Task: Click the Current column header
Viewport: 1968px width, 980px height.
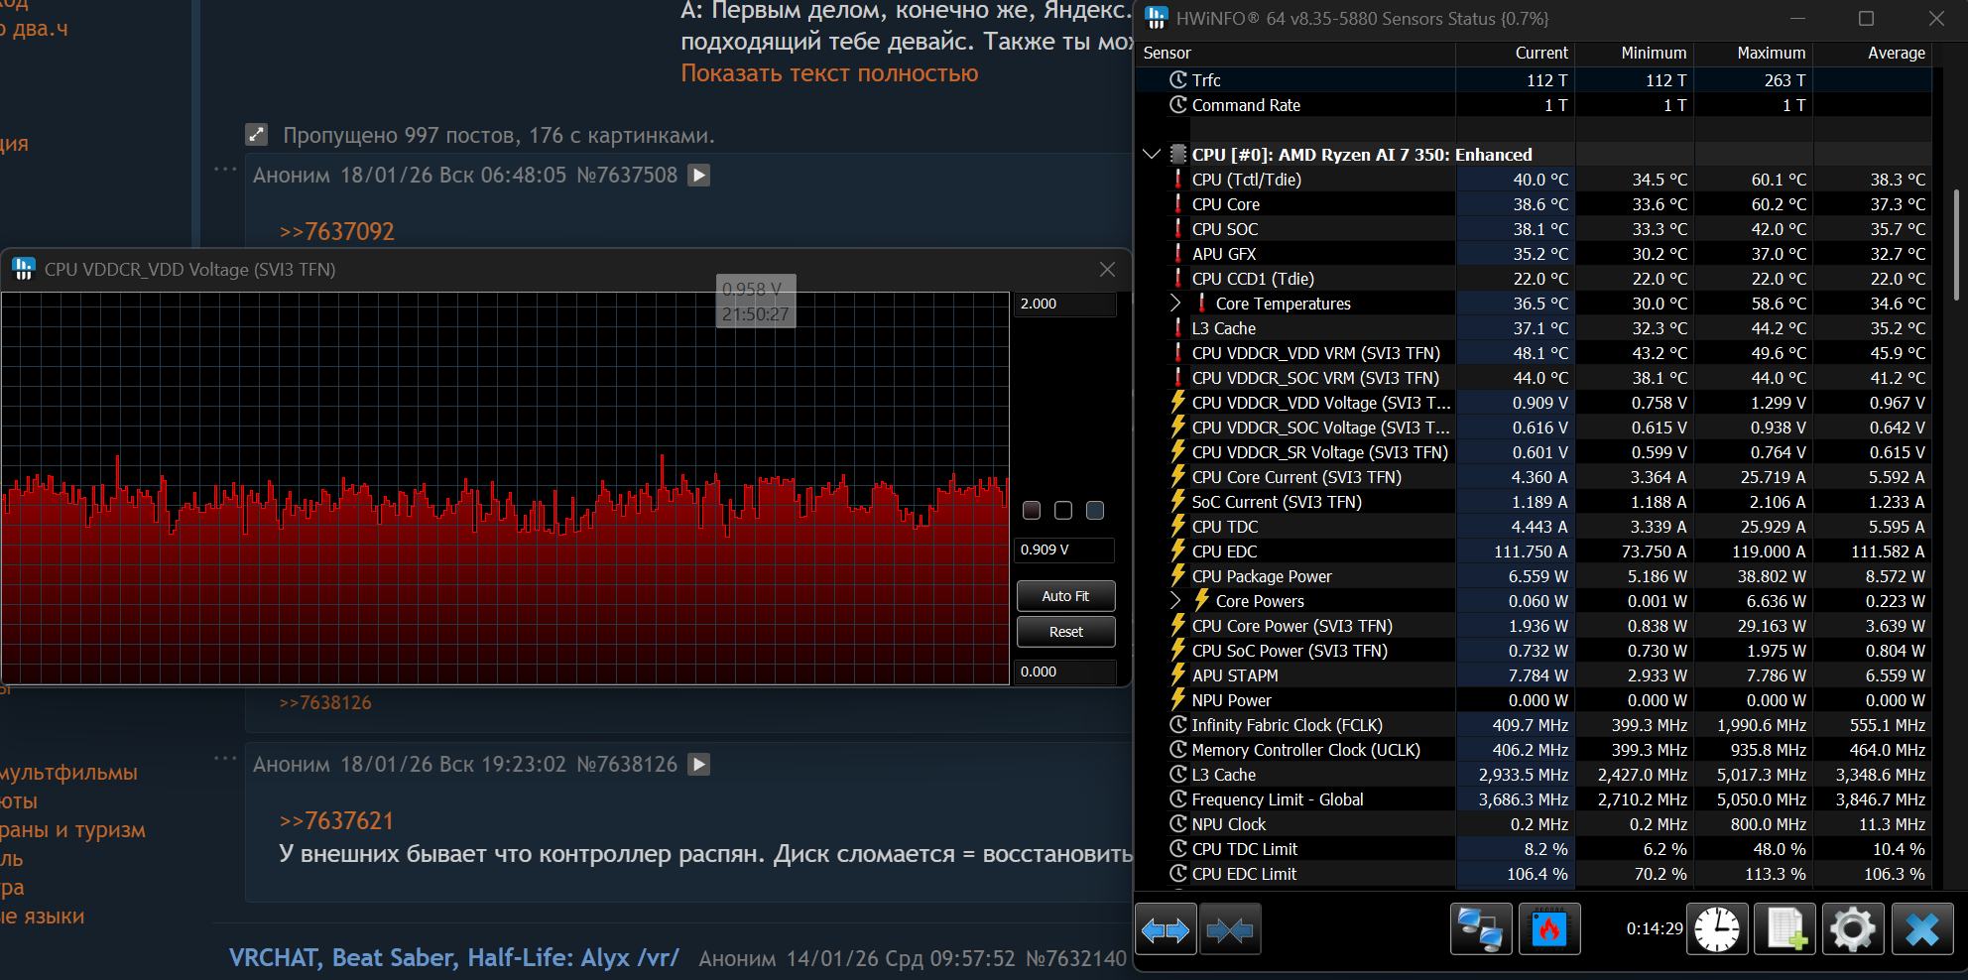Action: tap(1515, 53)
